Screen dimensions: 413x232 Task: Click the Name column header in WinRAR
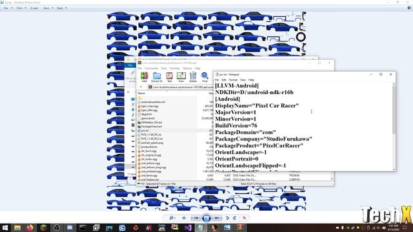click(x=141, y=93)
